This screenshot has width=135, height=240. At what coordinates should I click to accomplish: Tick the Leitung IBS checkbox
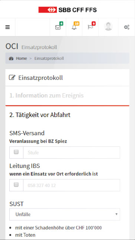tap(16, 185)
